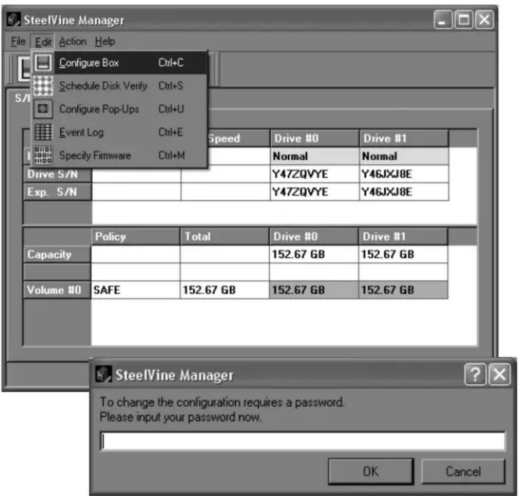Select the Capacity row header
519x496 pixels.
point(57,254)
